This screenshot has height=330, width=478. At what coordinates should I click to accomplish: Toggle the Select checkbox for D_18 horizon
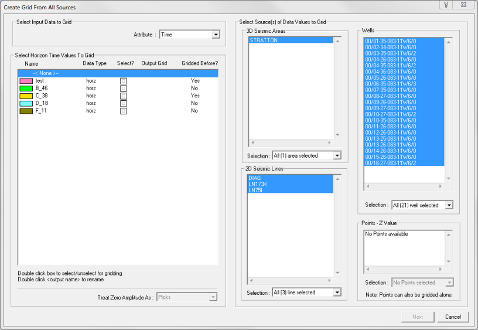(x=124, y=103)
